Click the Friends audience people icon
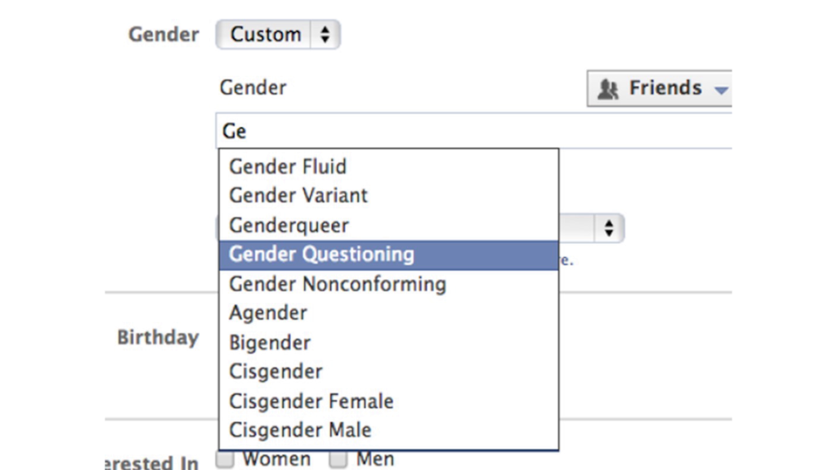Viewport: 837px width, 470px height. [x=607, y=89]
